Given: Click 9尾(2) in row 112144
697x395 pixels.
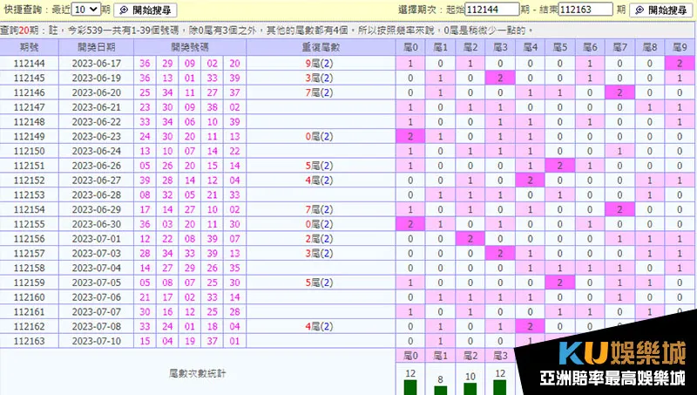Looking at the screenshot, I should tap(319, 63).
